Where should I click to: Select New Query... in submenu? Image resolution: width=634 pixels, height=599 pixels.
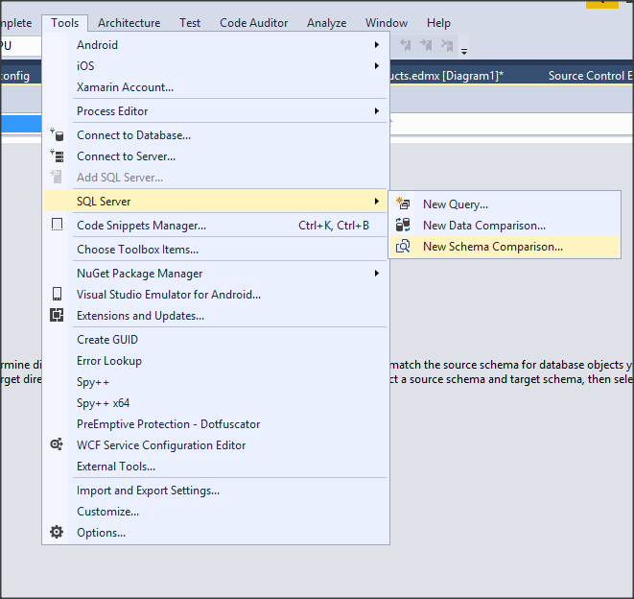[x=505, y=204]
